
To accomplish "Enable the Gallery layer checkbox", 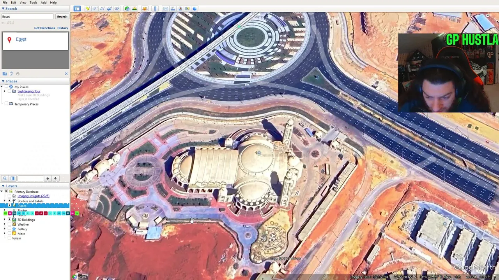I will coord(9,229).
